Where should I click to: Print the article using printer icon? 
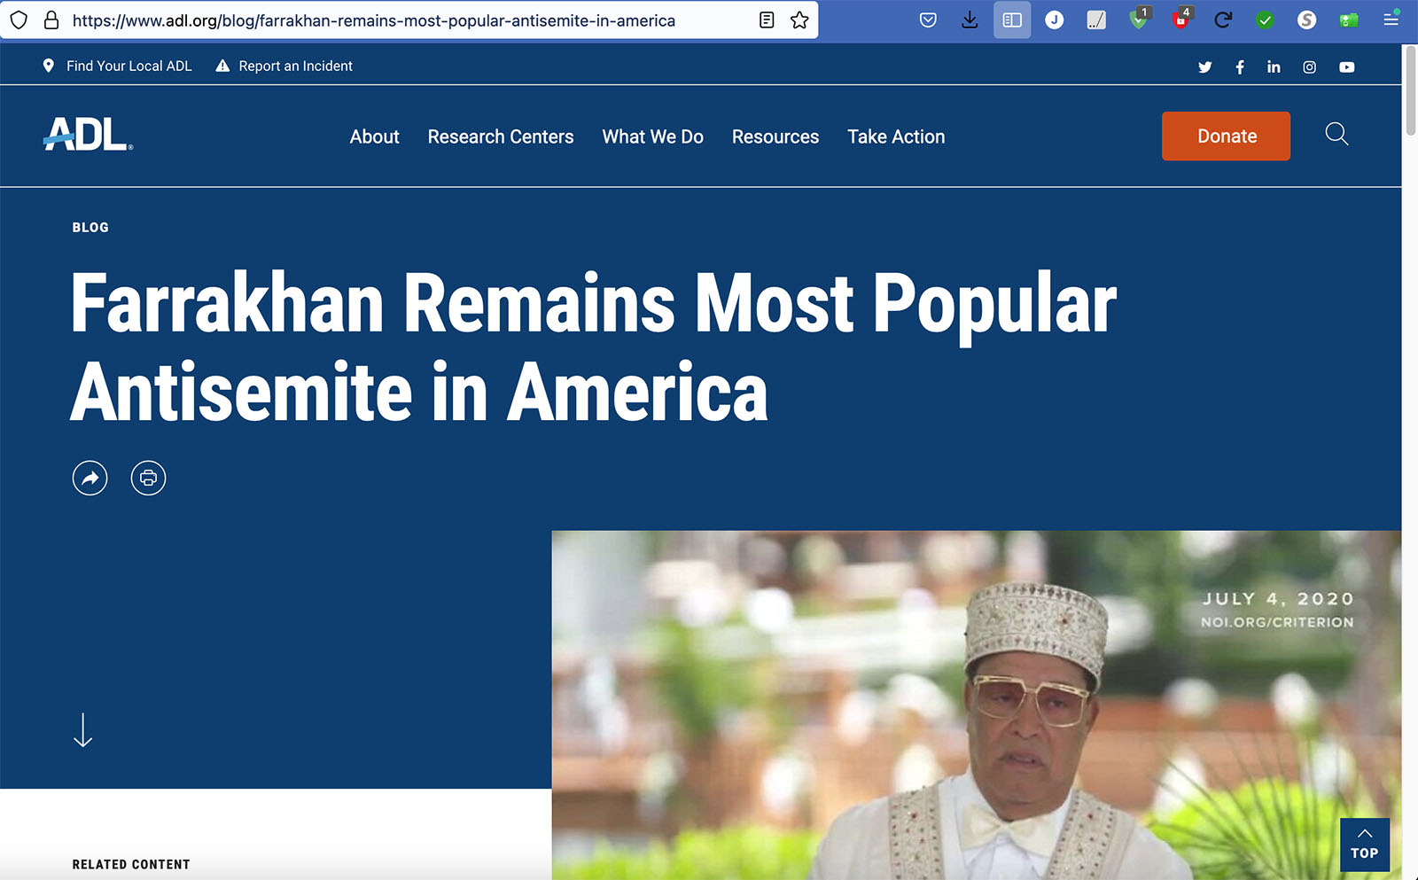tap(148, 479)
